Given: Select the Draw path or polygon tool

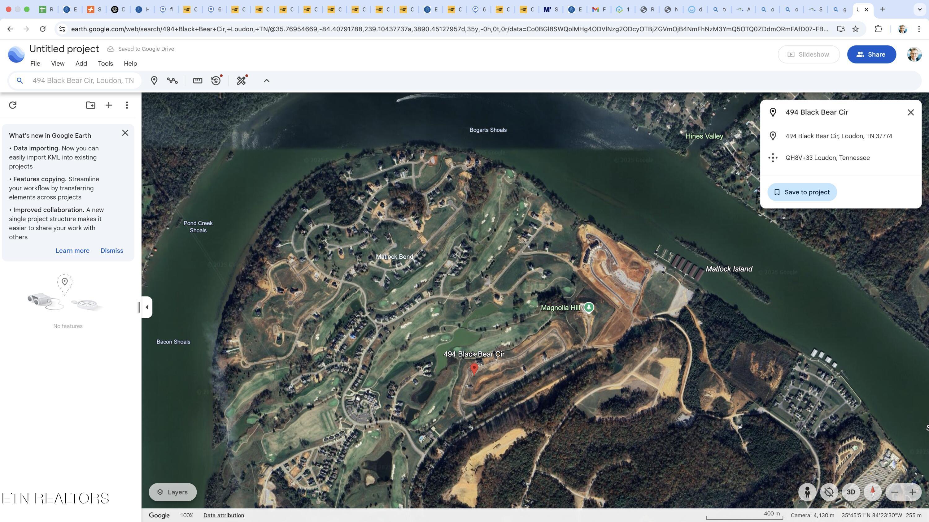Looking at the screenshot, I should 172,80.
